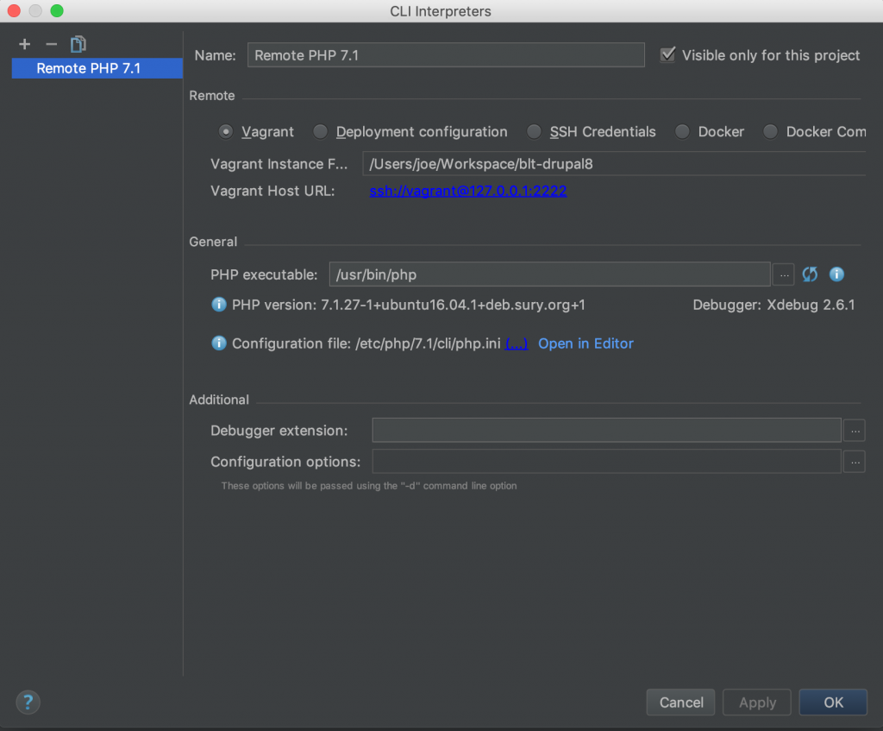Click the green zoom window button
The image size is (883, 731).
pyautogui.click(x=57, y=10)
